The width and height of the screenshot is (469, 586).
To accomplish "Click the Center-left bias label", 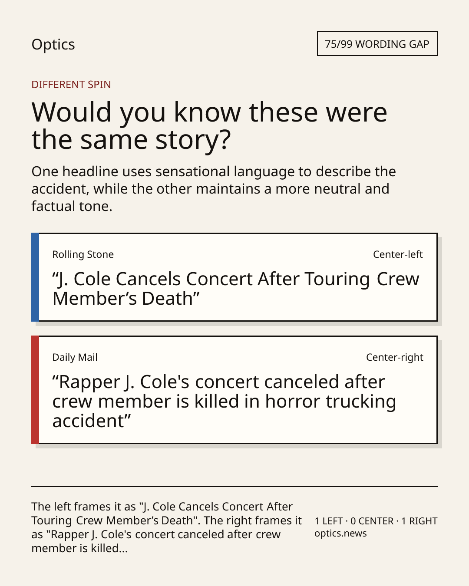I will [x=398, y=254].
